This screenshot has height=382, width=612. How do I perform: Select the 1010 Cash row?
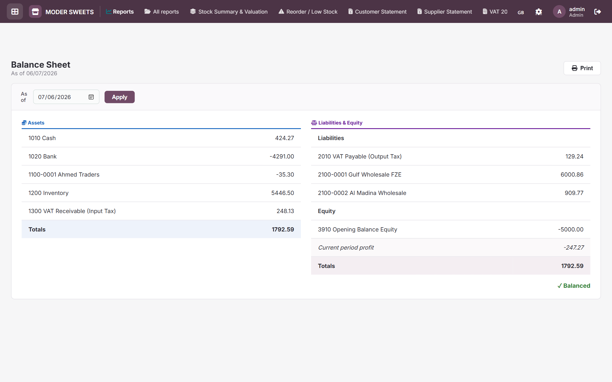point(161,138)
